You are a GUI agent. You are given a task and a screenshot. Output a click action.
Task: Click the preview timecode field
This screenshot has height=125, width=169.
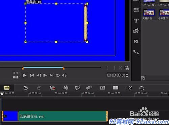(116, 75)
